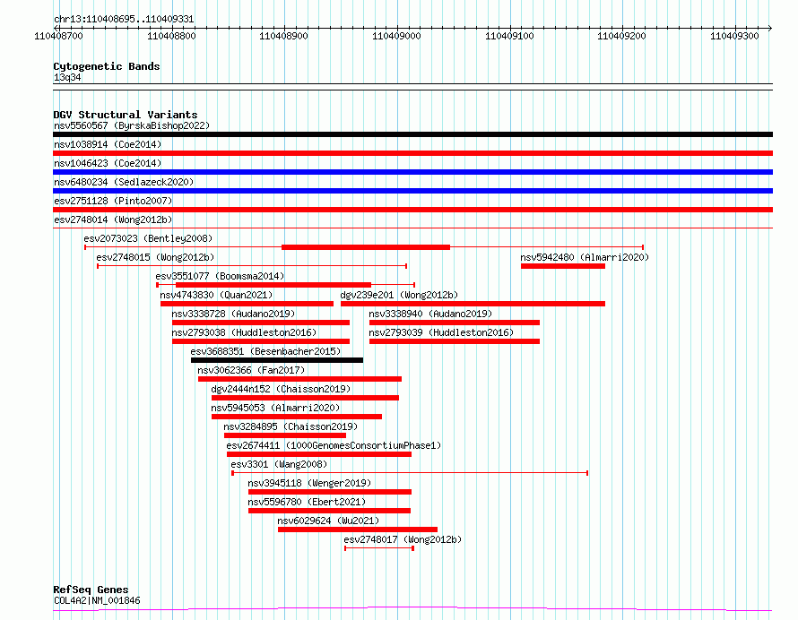798x620 pixels.
Task: Open esv3688351 (Besenbacher2015) label
Action: 265,351
